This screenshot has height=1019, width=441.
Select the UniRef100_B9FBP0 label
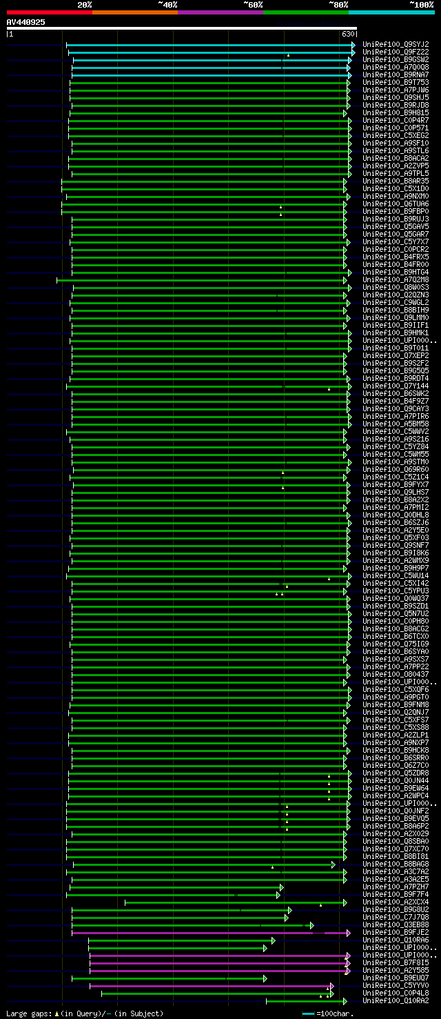point(396,211)
